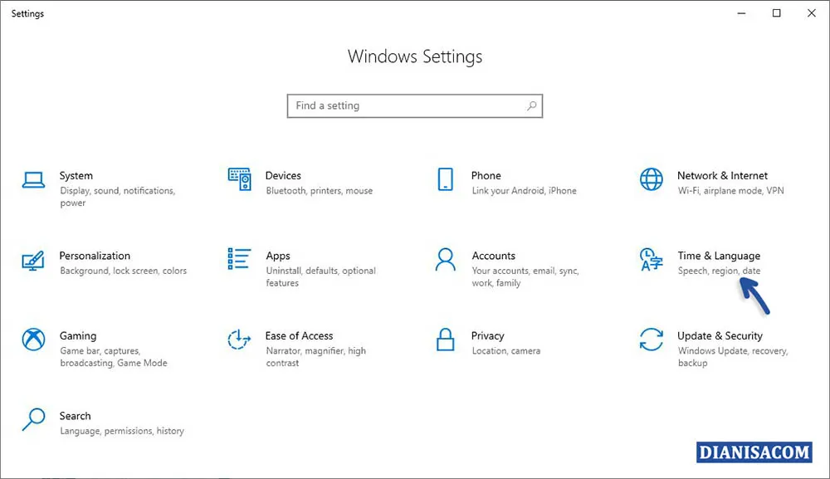Click the Devices keyboard icon

click(x=239, y=180)
